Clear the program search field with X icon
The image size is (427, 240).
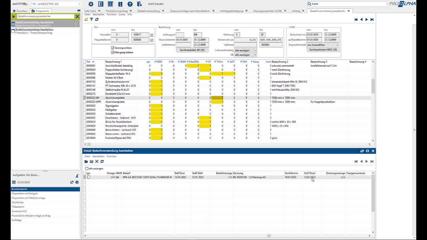pyautogui.click(x=77, y=16)
